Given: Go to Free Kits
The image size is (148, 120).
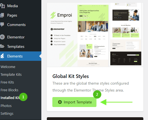Looking at the screenshot, I should click(x=7, y=82).
